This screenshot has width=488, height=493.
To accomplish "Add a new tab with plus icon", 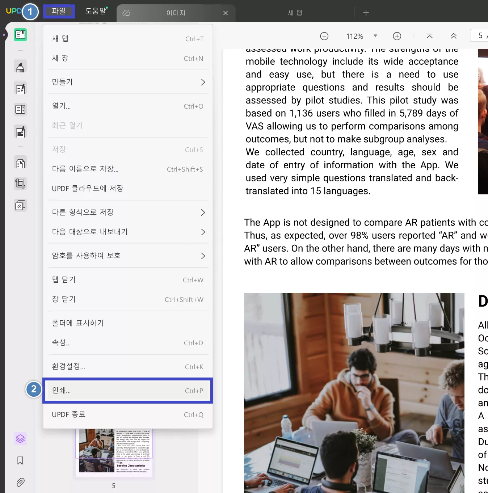I will 366,13.
